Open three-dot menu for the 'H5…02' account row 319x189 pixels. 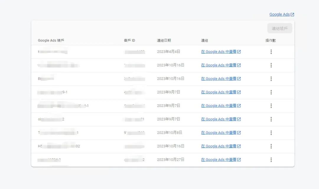click(x=271, y=146)
